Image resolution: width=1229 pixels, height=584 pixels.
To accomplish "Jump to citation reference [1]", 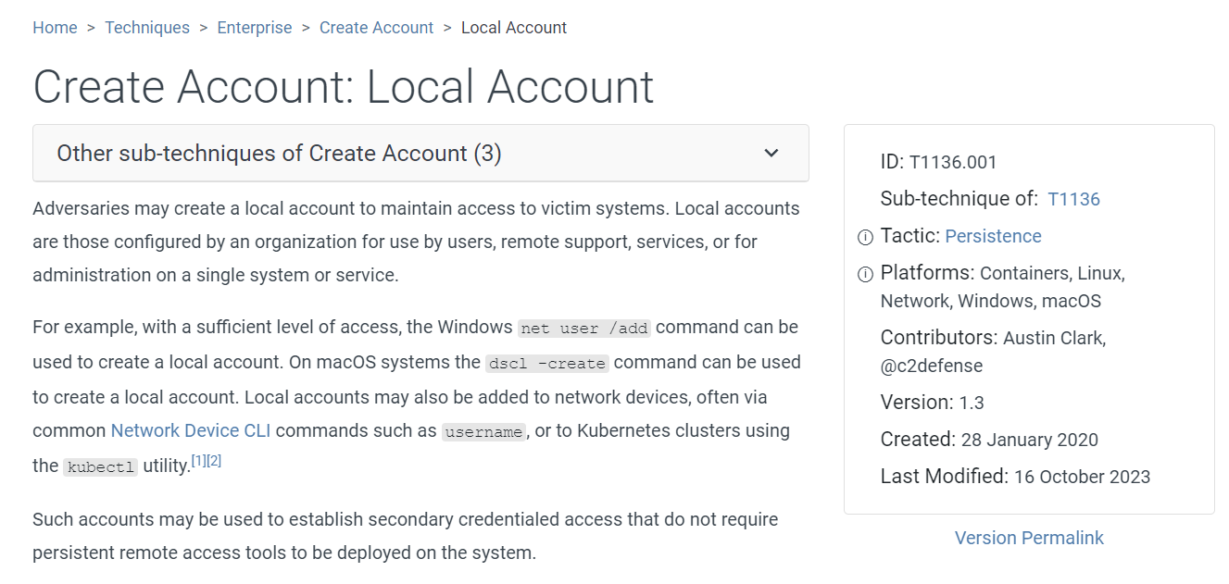I will pos(198,461).
